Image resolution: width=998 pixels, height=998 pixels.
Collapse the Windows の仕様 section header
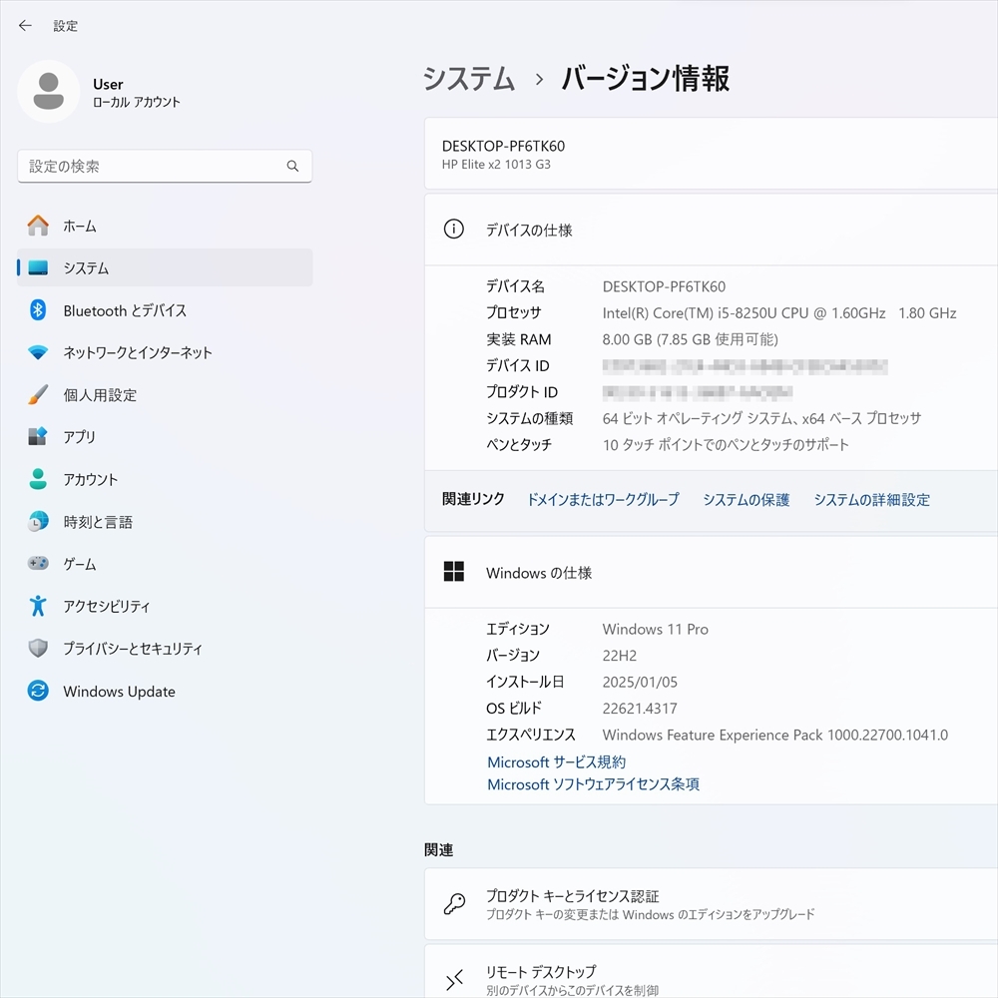[x=711, y=572]
